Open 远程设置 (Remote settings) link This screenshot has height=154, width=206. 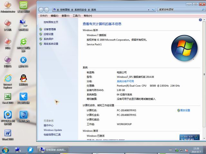pos(49,34)
